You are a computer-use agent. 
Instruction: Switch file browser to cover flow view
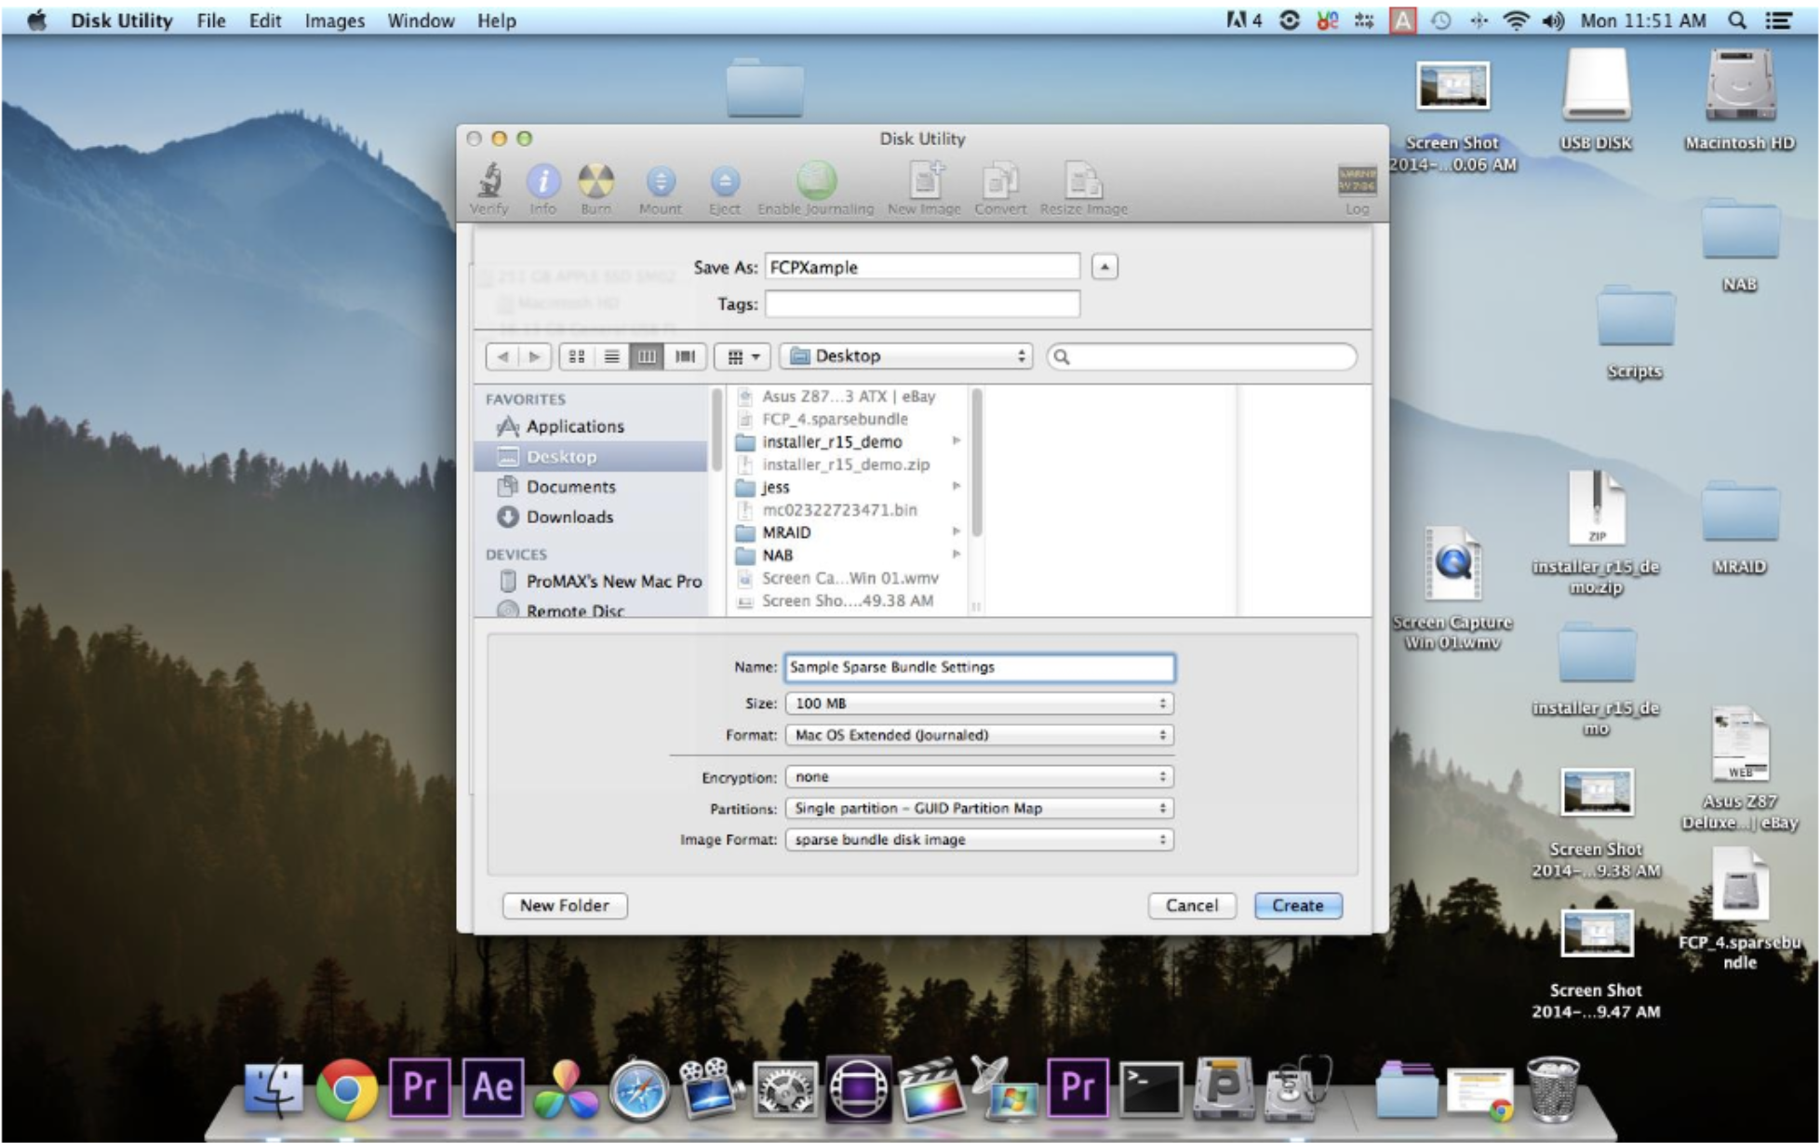[x=684, y=356]
